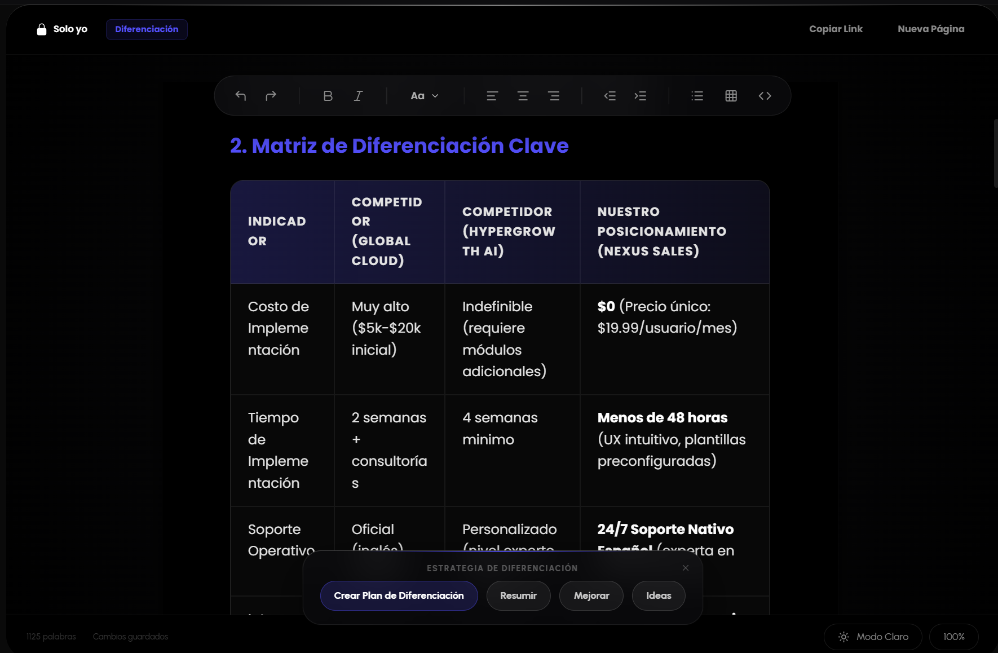This screenshot has width=998, height=653.
Task: Decrease indent
Action: [x=610, y=96]
